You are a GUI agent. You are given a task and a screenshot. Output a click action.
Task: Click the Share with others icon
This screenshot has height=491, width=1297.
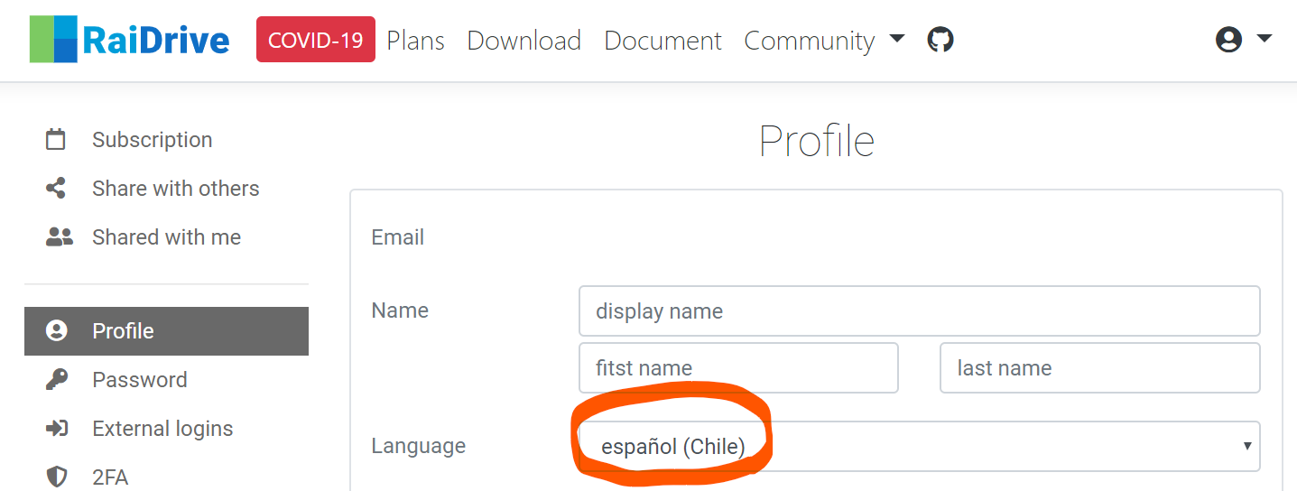tap(56, 189)
